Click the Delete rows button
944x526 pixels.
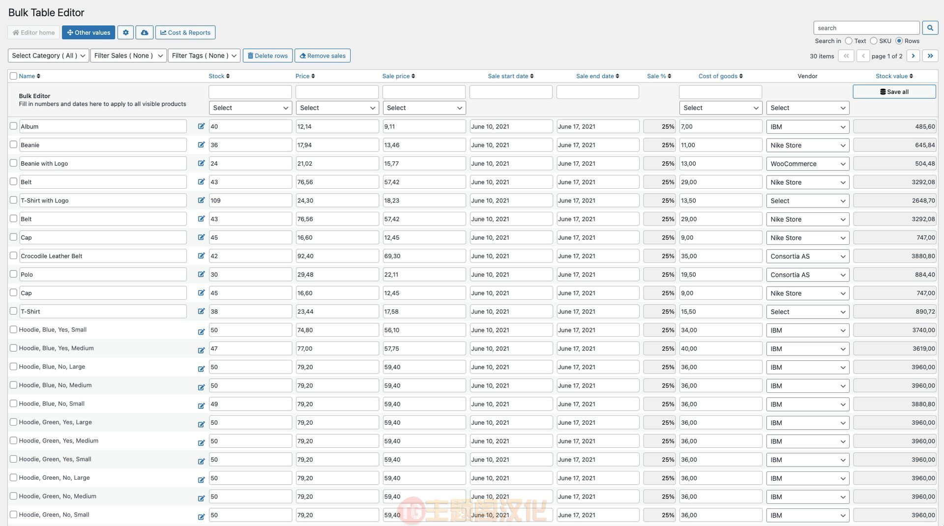268,56
